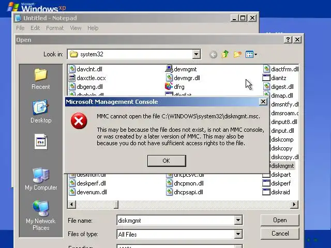Select the daxctle.ocx file icon
Image resolution: width=331 pixels, height=248 pixels.
pyautogui.click(x=72, y=78)
